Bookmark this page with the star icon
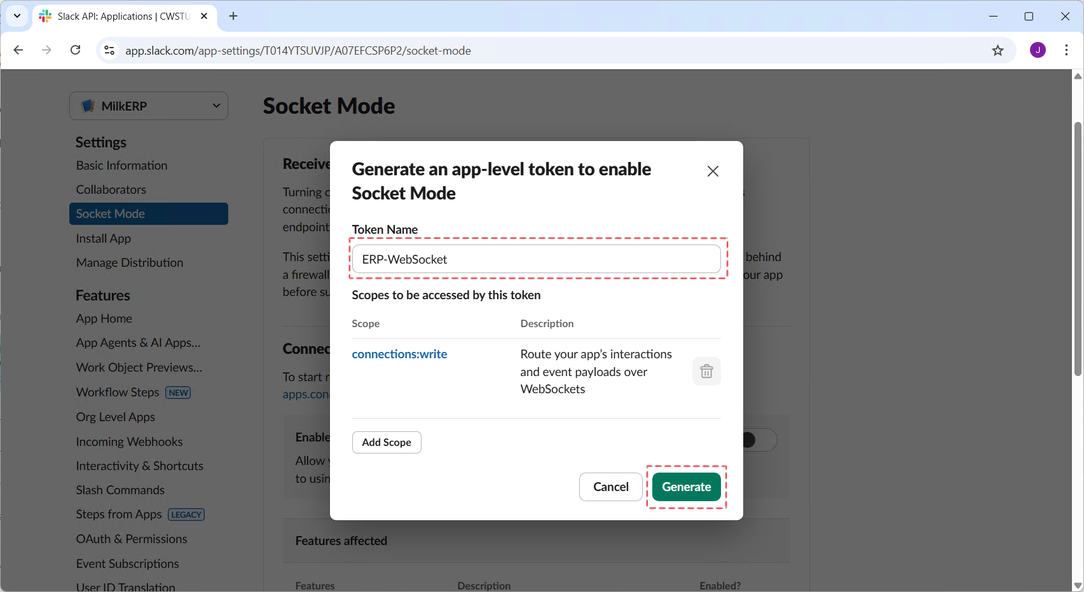This screenshot has height=592, width=1084. pyautogui.click(x=998, y=51)
